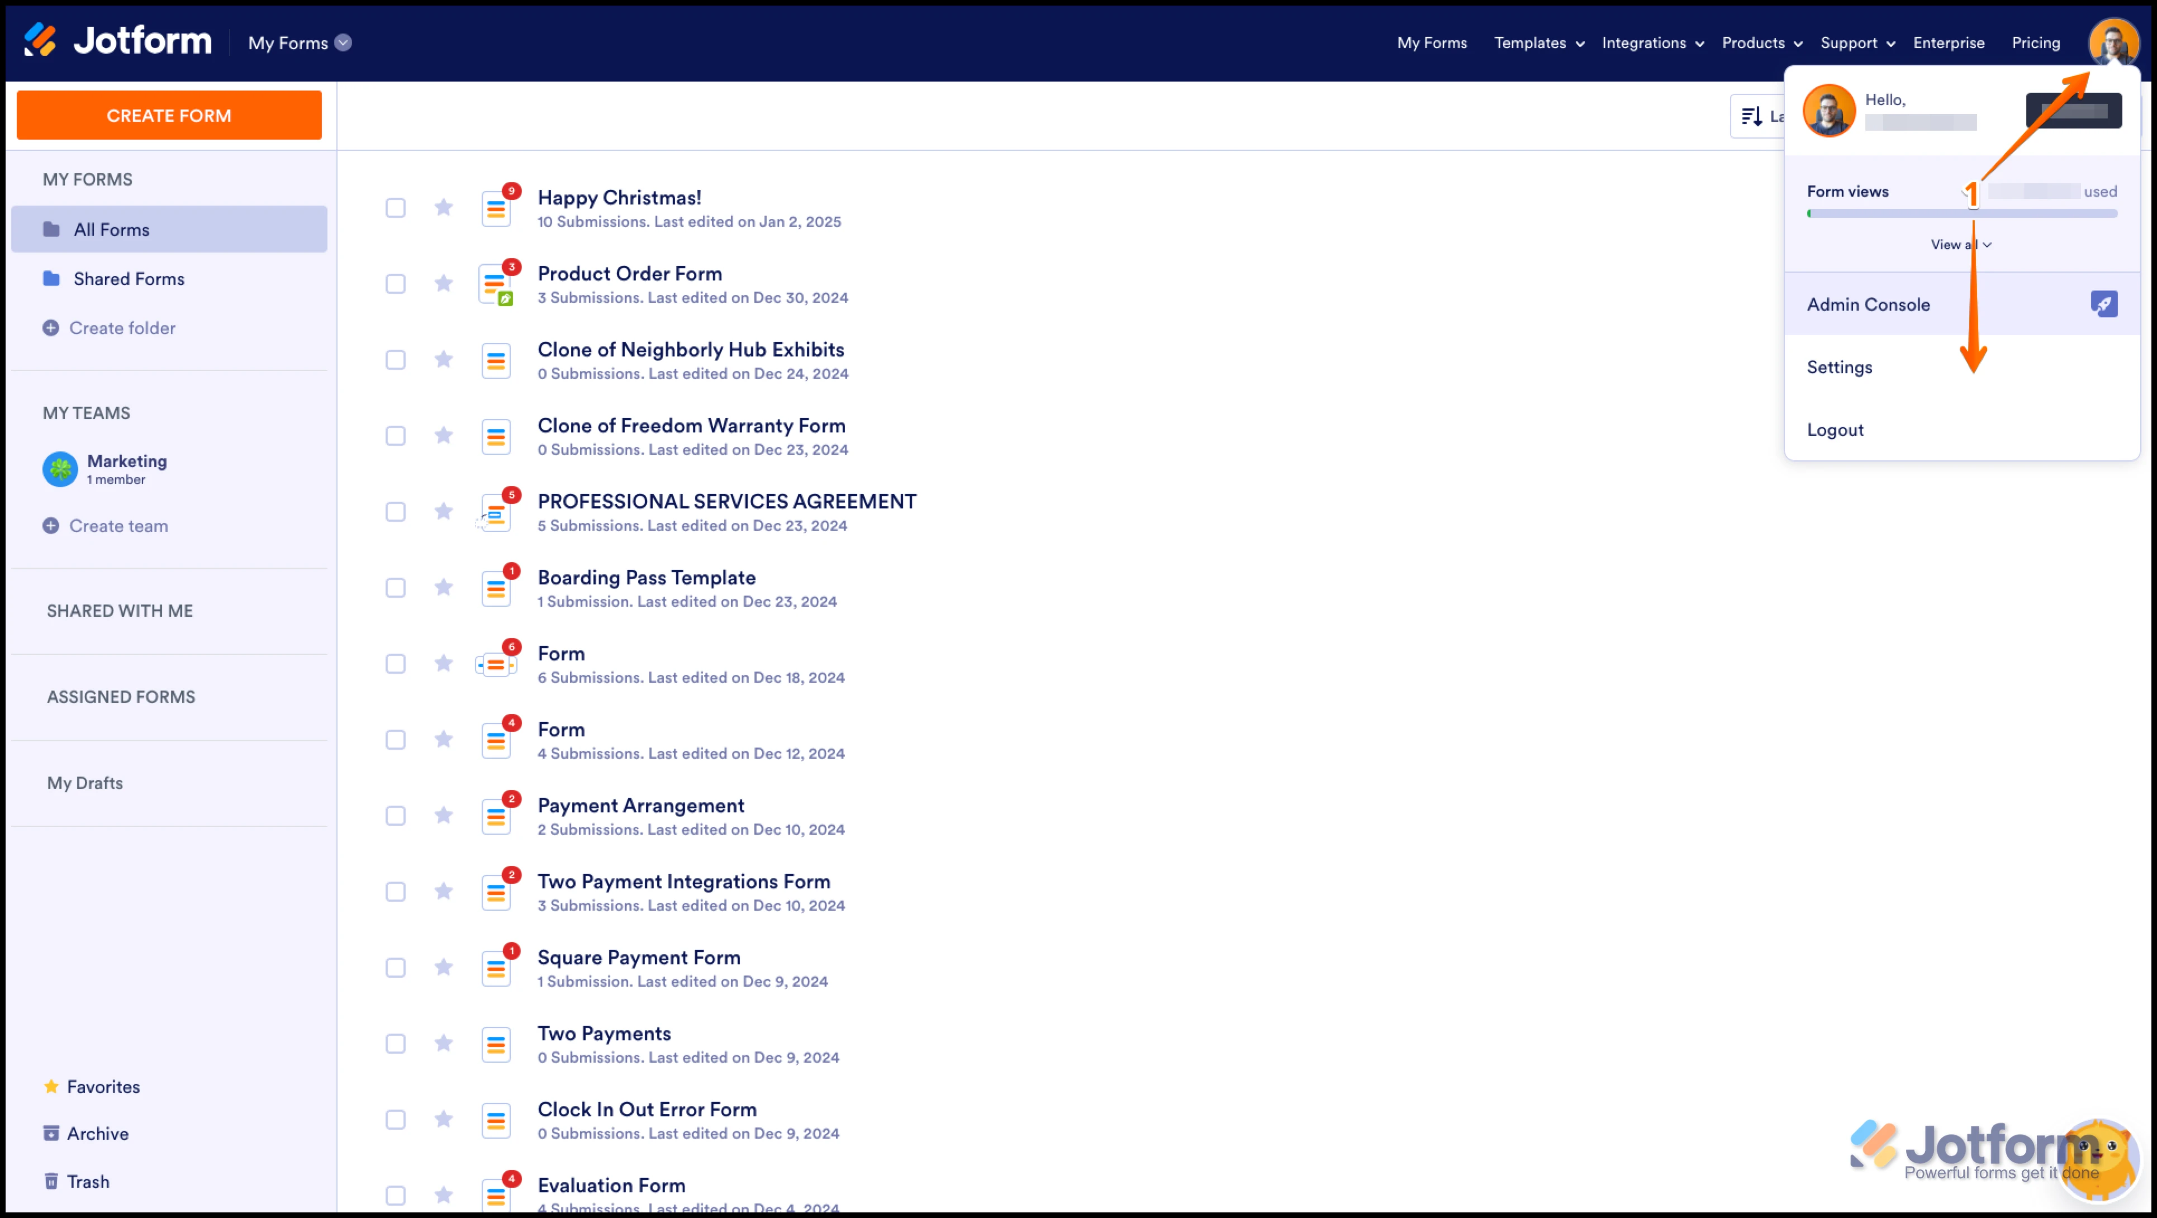
Task: Click the CREATE FORM button
Action: [168, 115]
